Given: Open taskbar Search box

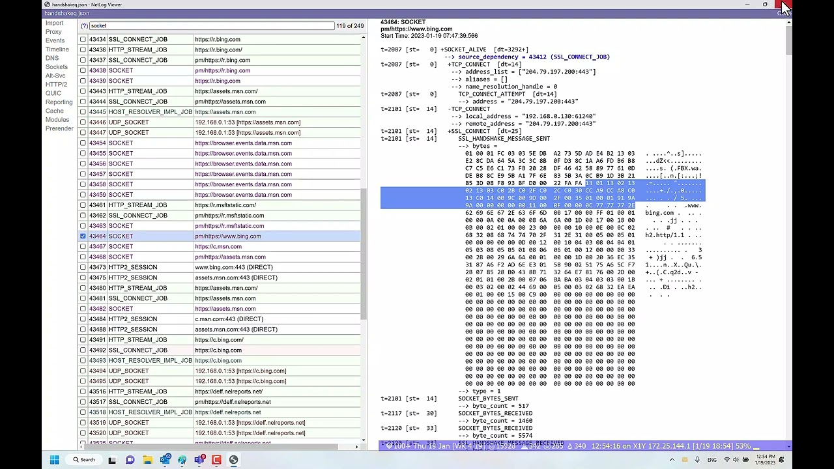Looking at the screenshot, I should (84, 460).
